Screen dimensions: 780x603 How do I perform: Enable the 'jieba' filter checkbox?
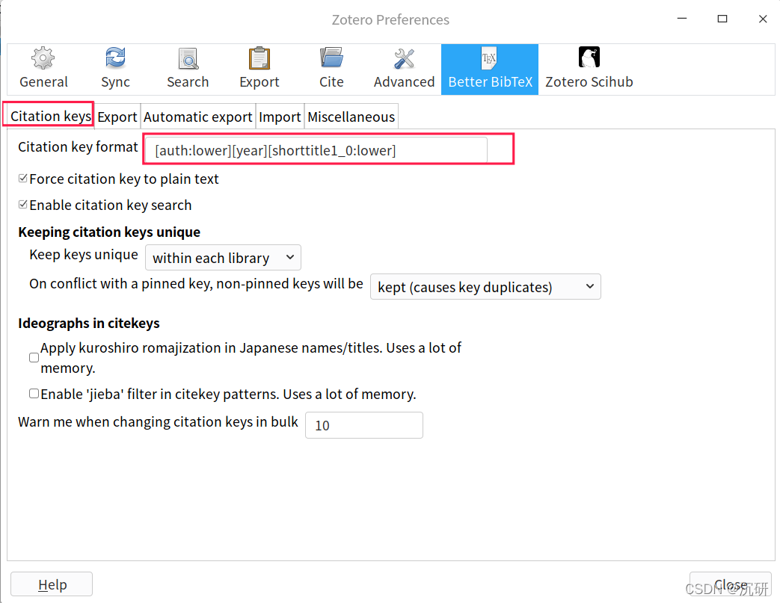tap(34, 394)
